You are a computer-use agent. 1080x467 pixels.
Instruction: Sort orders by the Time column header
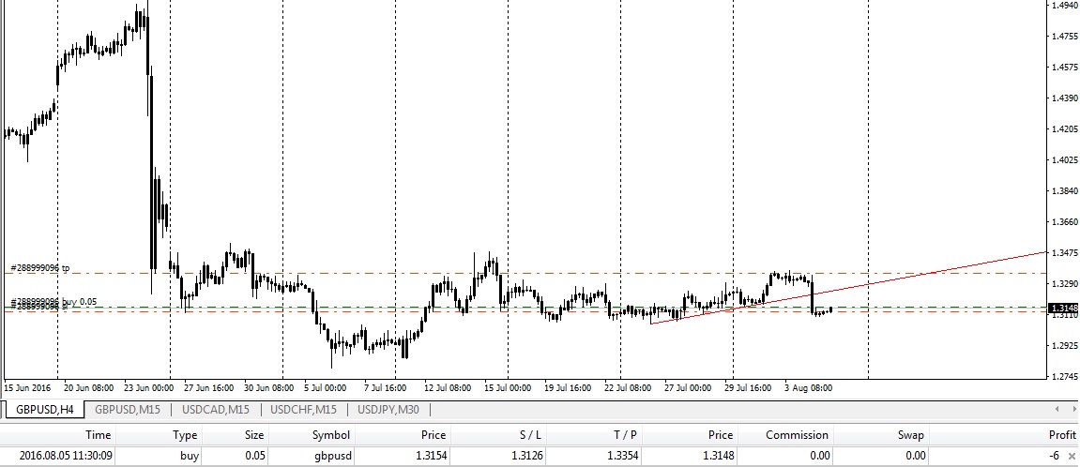pos(98,434)
